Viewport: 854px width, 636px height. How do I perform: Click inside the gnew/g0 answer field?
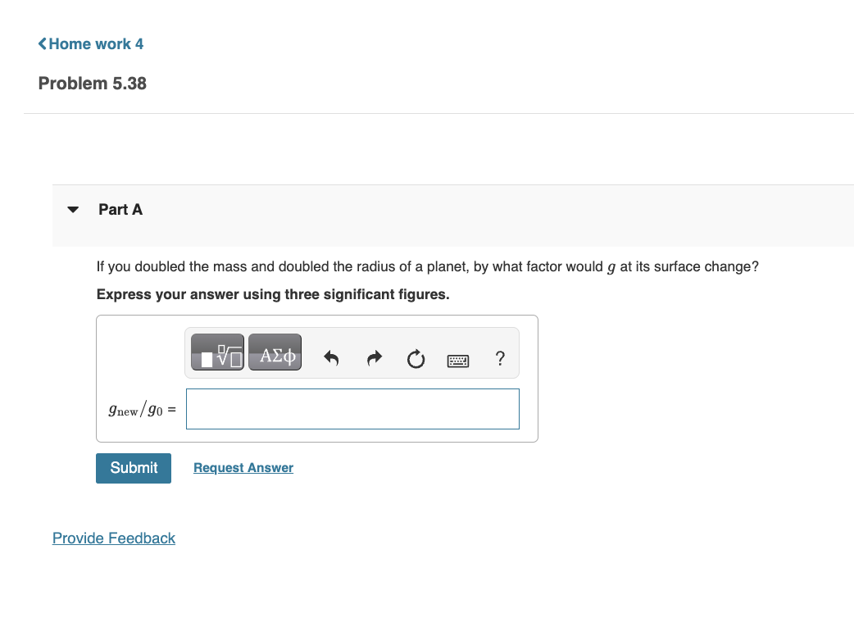352,408
